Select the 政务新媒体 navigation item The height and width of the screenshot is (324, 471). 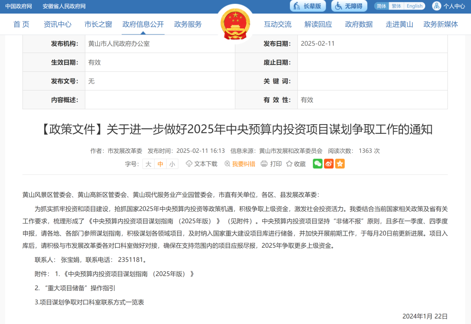[440, 24]
